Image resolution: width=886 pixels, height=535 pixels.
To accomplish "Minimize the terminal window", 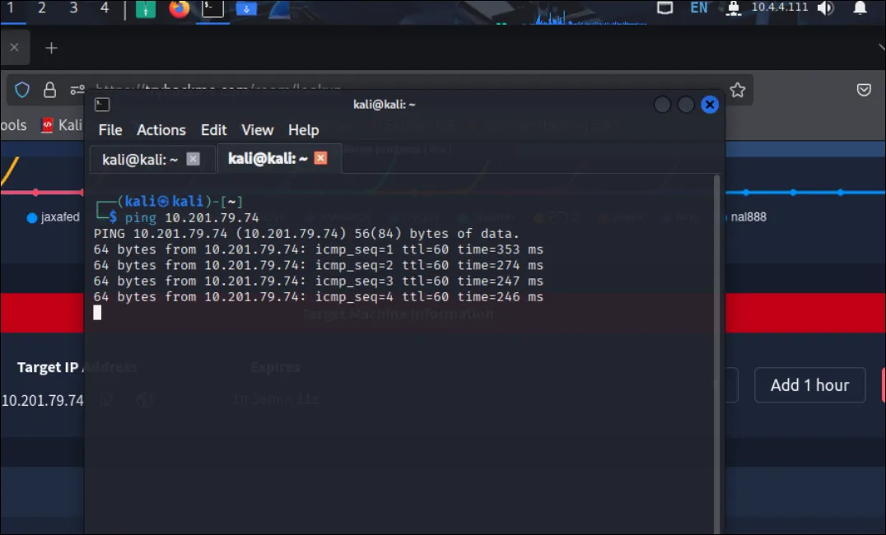I will click(662, 105).
